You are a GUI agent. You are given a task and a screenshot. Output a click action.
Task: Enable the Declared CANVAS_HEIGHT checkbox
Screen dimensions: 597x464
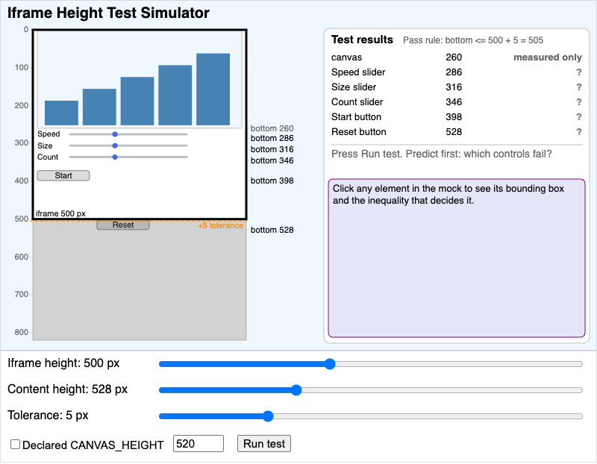15,444
